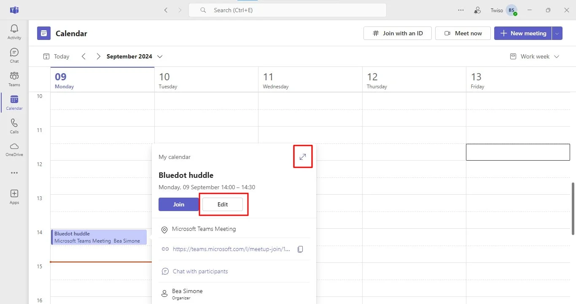Click the My calendar label in popup

pos(175,157)
